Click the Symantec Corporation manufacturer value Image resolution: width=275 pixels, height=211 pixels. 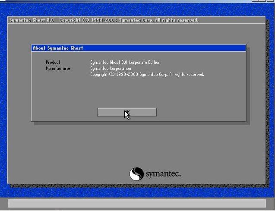111,69
